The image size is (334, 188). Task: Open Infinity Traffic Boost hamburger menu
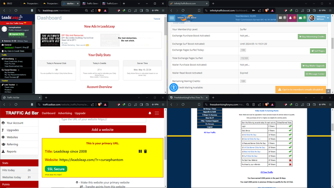pyautogui.click(x=172, y=18)
